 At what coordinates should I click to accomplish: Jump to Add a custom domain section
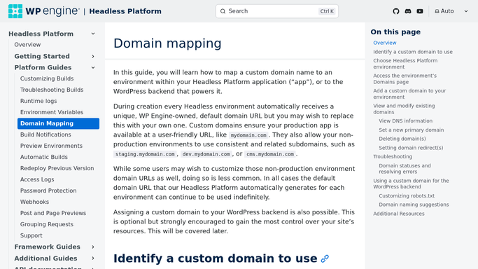(409, 94)
